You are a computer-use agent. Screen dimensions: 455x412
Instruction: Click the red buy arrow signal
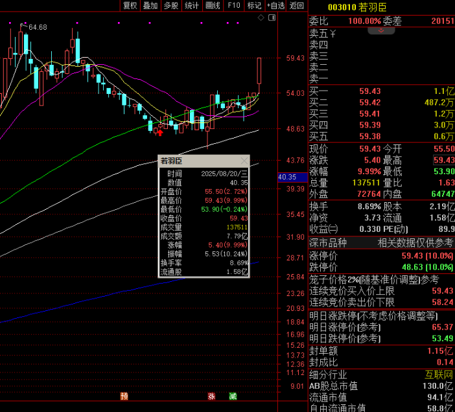[160, 133]
